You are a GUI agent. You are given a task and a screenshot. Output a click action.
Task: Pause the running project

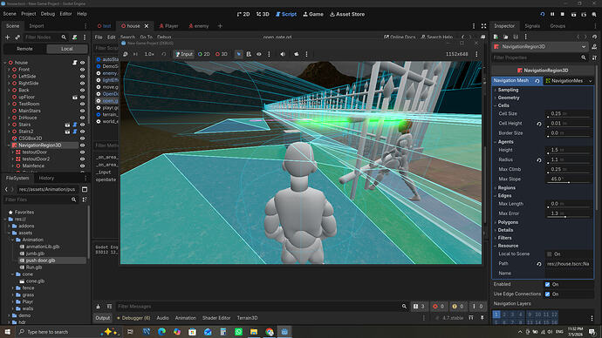(x=552, y=14)
